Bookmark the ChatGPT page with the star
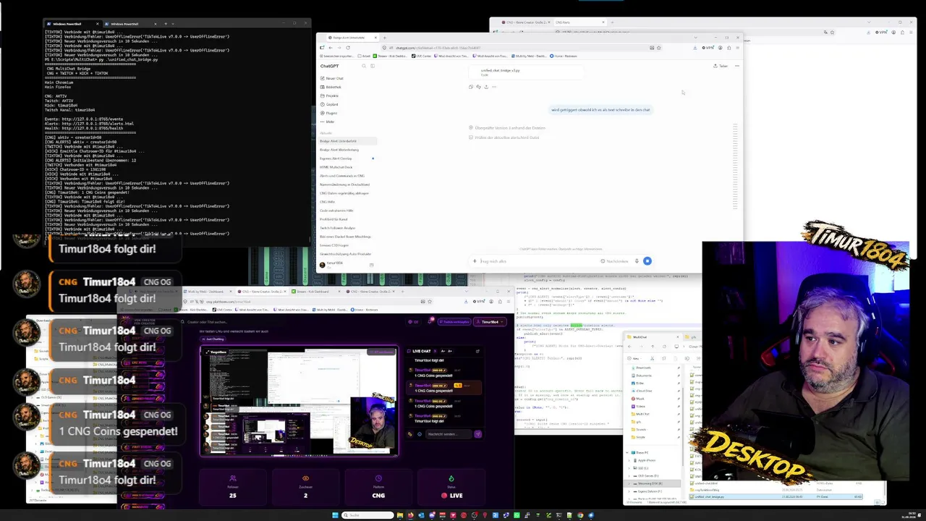 (660, 48)
